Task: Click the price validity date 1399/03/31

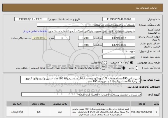Action: tap(119, 45)
